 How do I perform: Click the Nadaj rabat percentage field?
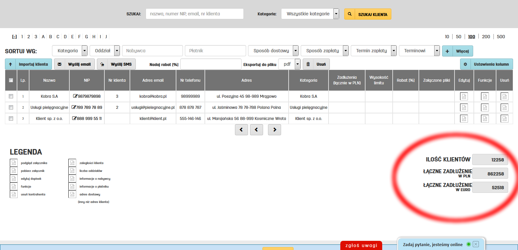(211, 64)
